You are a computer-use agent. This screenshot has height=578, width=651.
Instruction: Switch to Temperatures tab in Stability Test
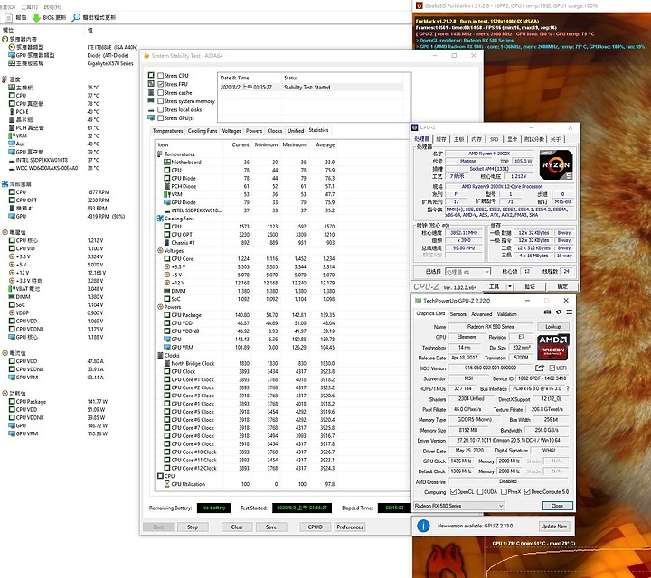[168, 131]
